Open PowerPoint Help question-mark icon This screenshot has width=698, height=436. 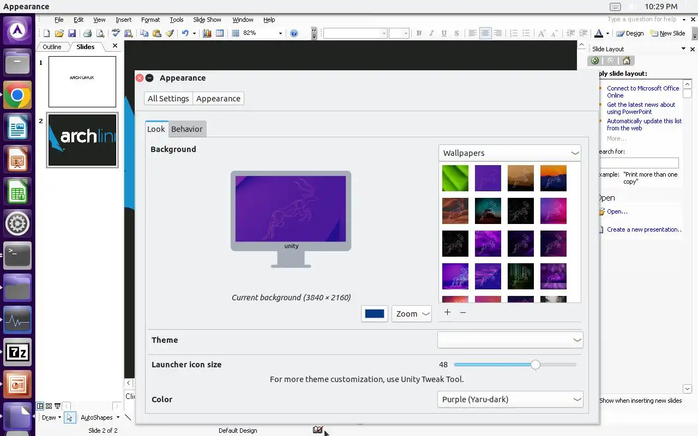tap(294, 33)
